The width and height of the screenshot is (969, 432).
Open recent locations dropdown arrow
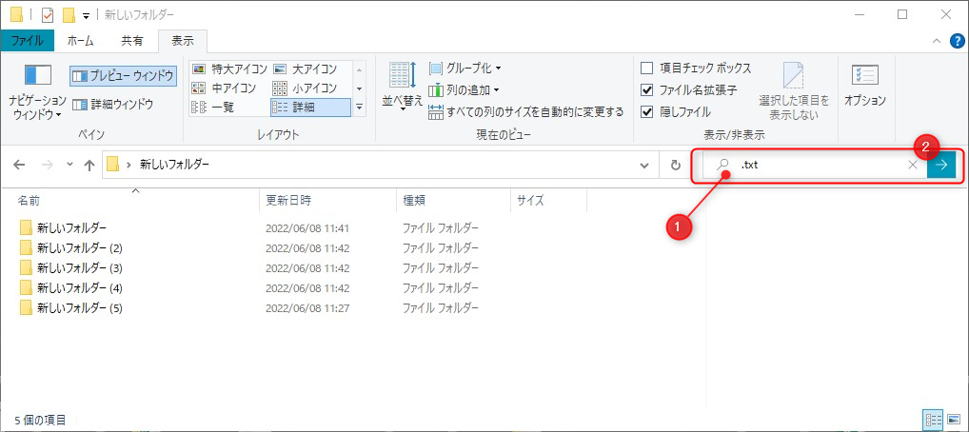pyautogui.click(x=69, y=165)
